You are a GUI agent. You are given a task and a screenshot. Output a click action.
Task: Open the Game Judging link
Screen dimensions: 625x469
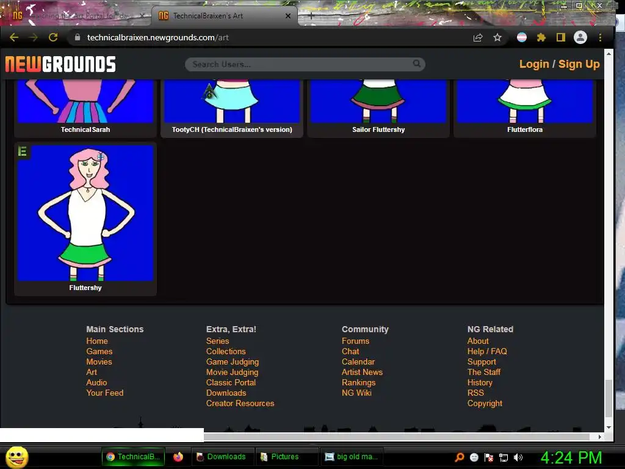coord(233,362)
